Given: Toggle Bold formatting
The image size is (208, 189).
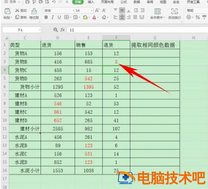Looking at the screenshot, I should pyautogui.click(x=46, y=17).
